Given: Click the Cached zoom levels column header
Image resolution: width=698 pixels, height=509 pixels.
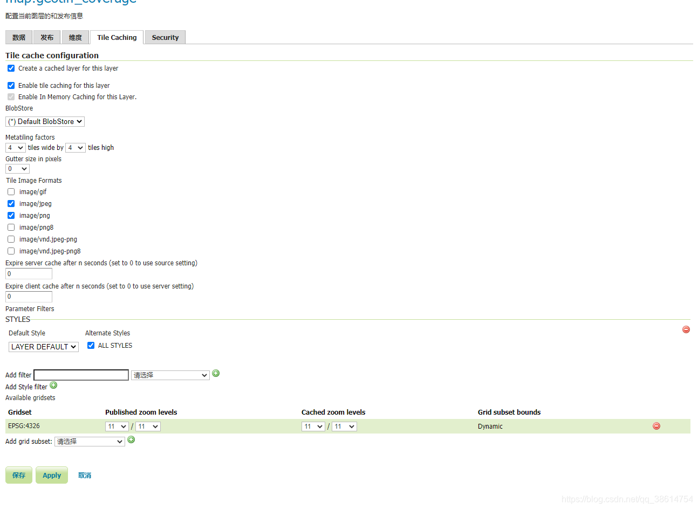Looking at the screenshot, I should pyautogui.click(x=333, y=412).
